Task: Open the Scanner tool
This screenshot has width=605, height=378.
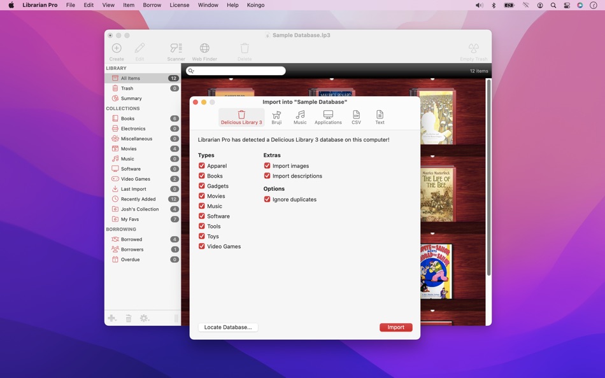Action: click(176, 48)
